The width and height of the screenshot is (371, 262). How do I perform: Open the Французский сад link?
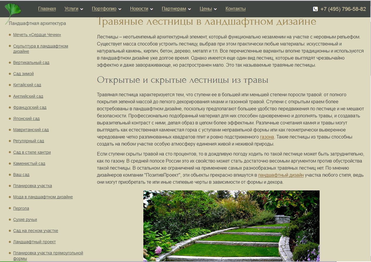click(x=30, y=107)
